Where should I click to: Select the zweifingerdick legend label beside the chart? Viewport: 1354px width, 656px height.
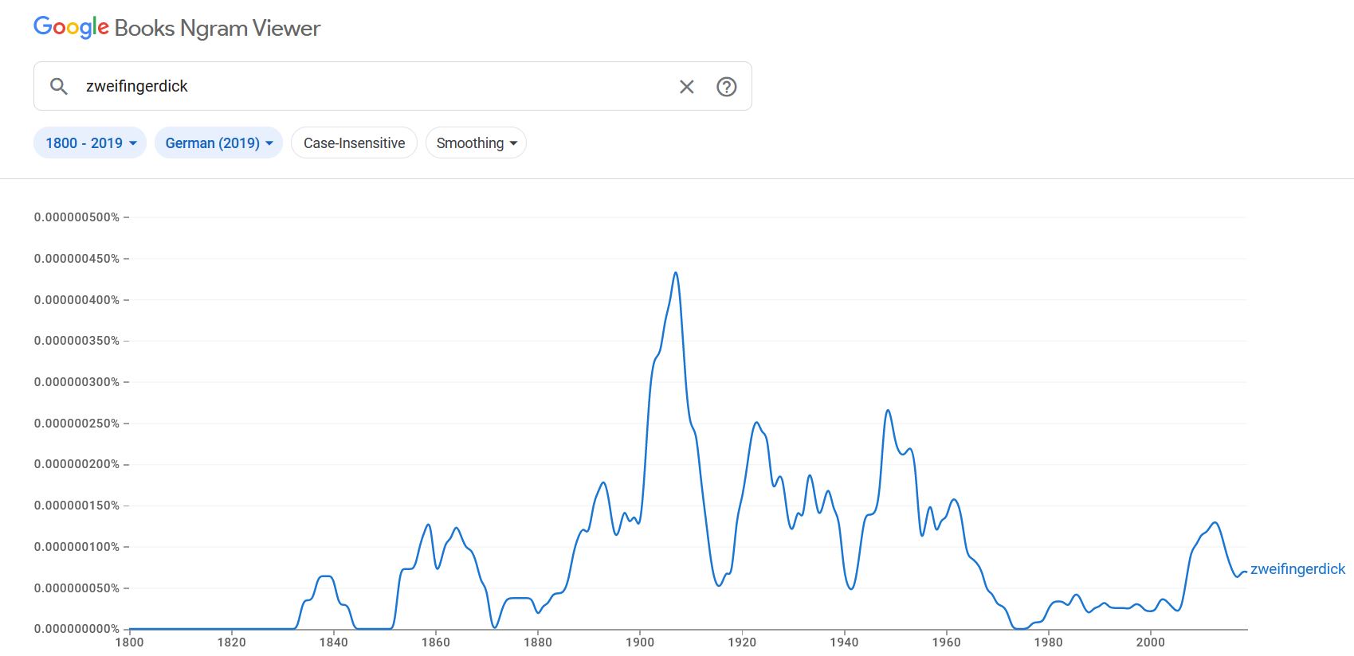coord(1297,569)
